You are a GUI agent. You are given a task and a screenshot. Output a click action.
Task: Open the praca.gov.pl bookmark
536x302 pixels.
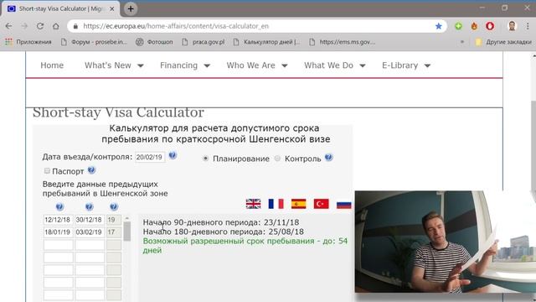[x=204, y=42]
